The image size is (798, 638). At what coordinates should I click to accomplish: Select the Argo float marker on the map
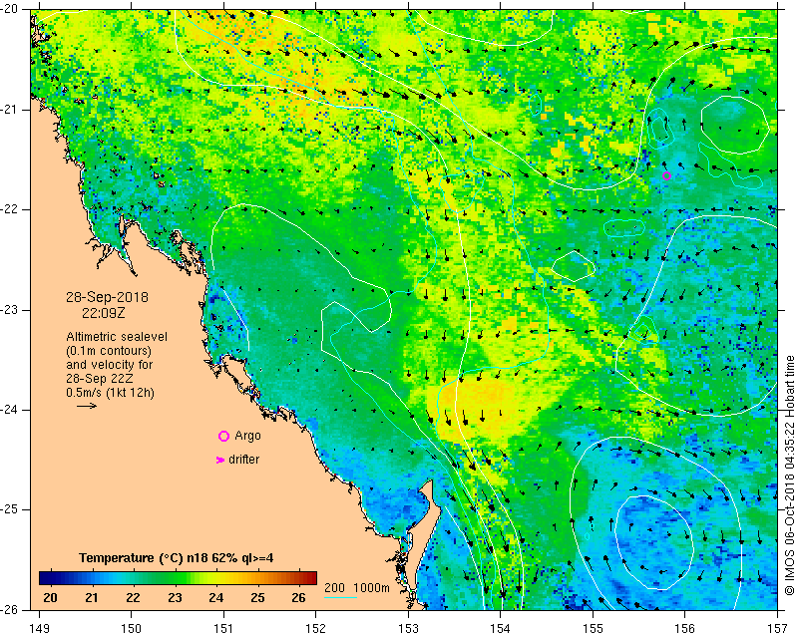coord(666,176)
